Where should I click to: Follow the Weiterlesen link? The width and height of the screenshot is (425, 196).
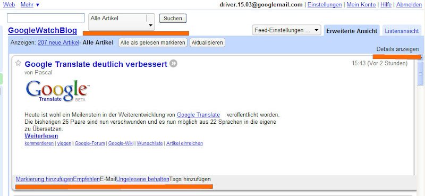coord(41,135)
